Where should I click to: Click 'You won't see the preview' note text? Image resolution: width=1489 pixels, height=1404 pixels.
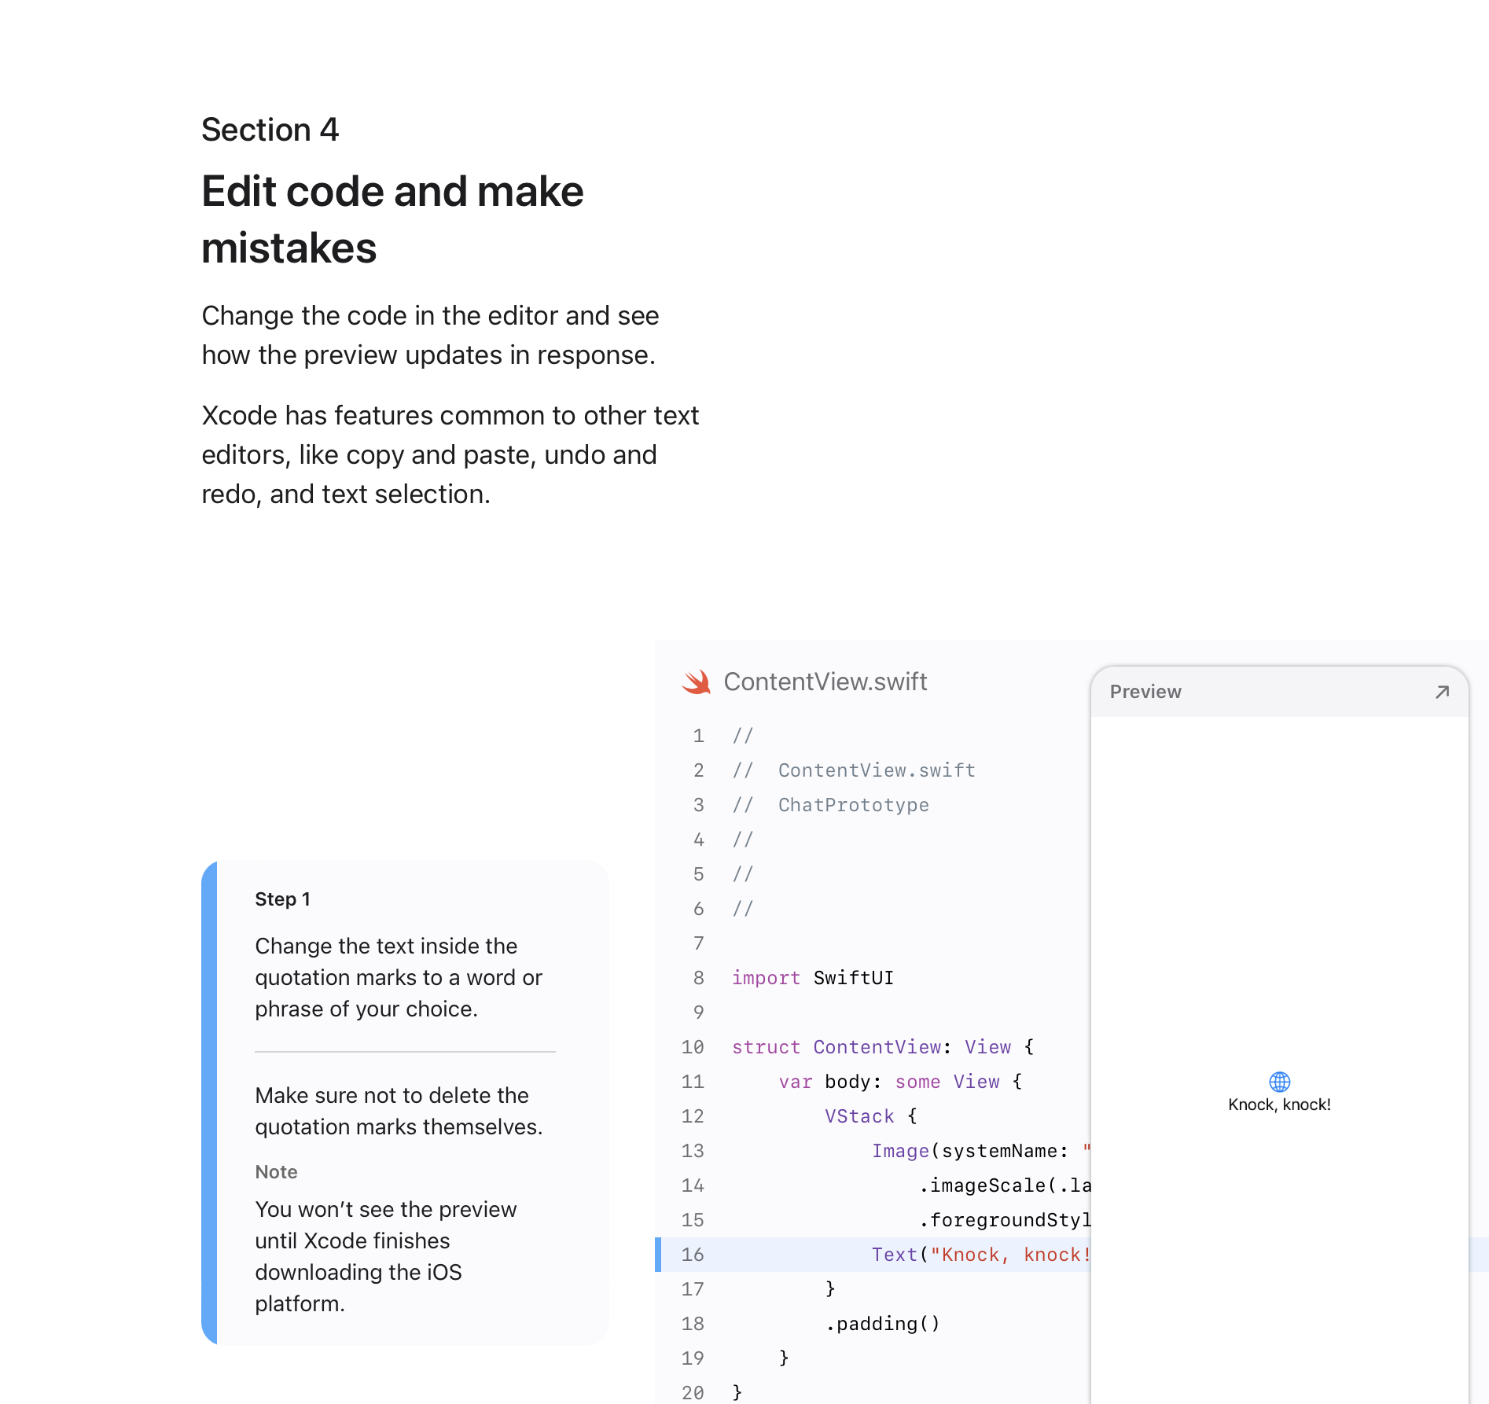pos(386,1256)
